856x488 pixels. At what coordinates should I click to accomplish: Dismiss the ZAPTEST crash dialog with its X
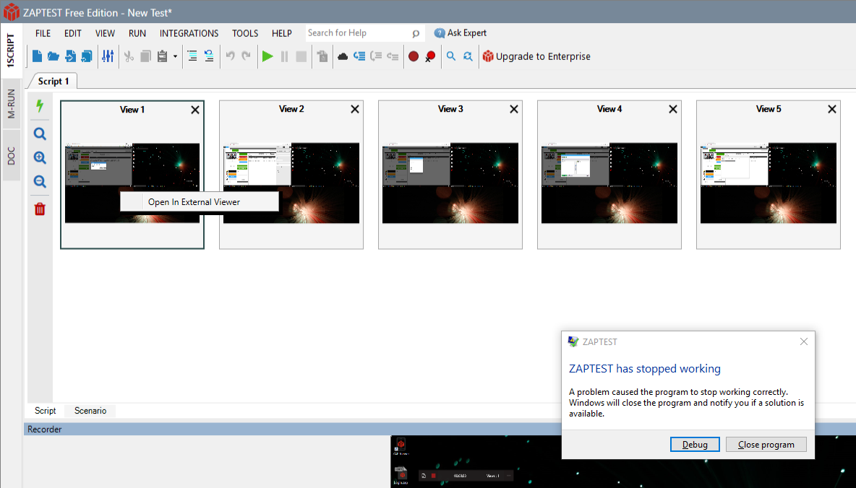[x=804, y=341]
